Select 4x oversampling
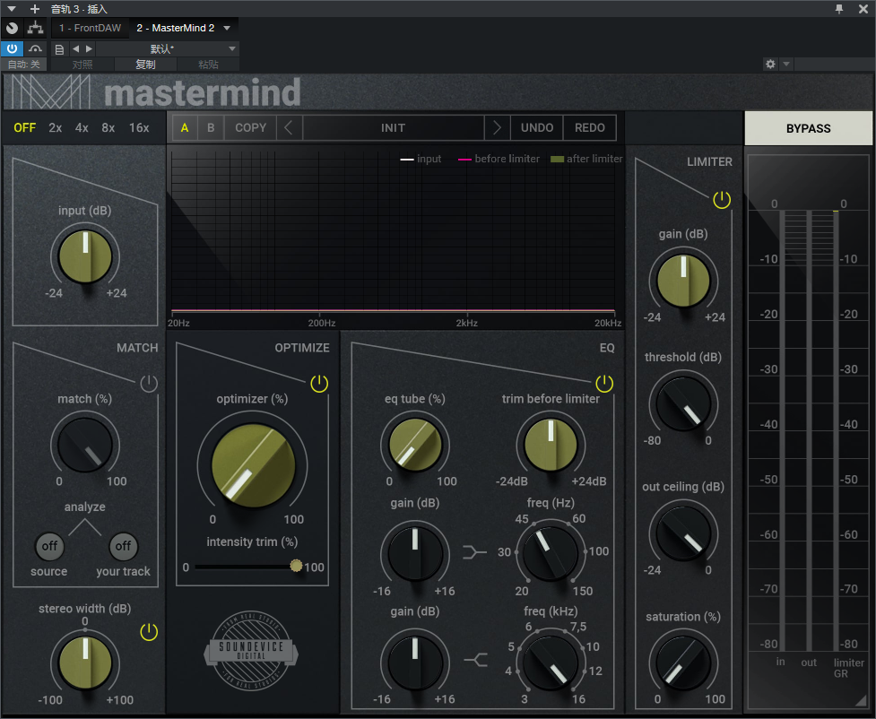876x719 pixels. coord(82,128)
